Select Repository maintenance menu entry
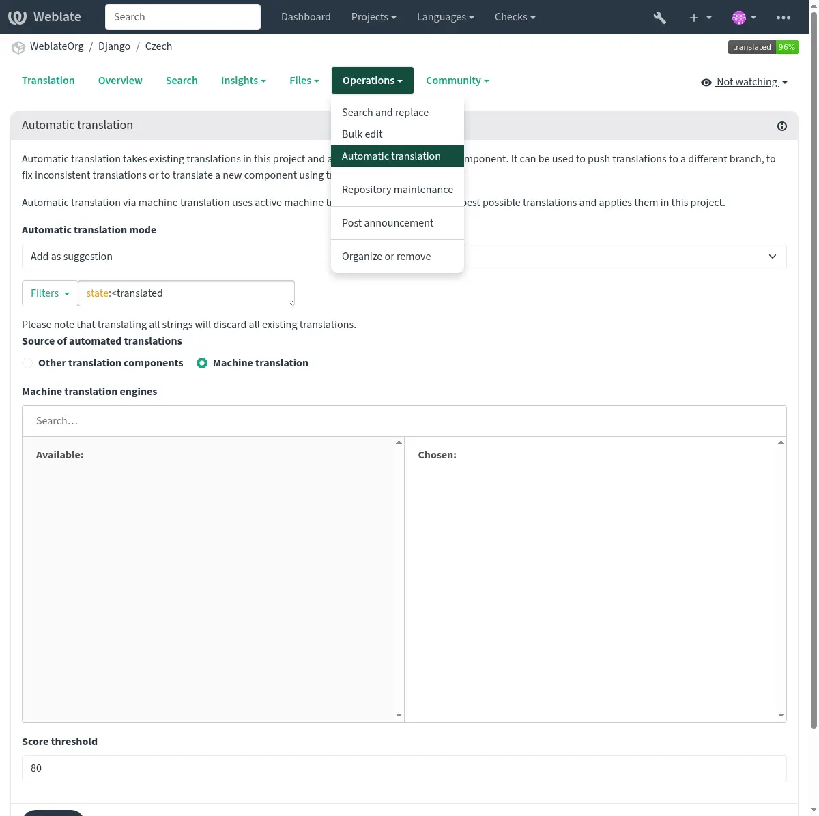The height and width of the screenshot is (816, 819). (x=397, y=190)
